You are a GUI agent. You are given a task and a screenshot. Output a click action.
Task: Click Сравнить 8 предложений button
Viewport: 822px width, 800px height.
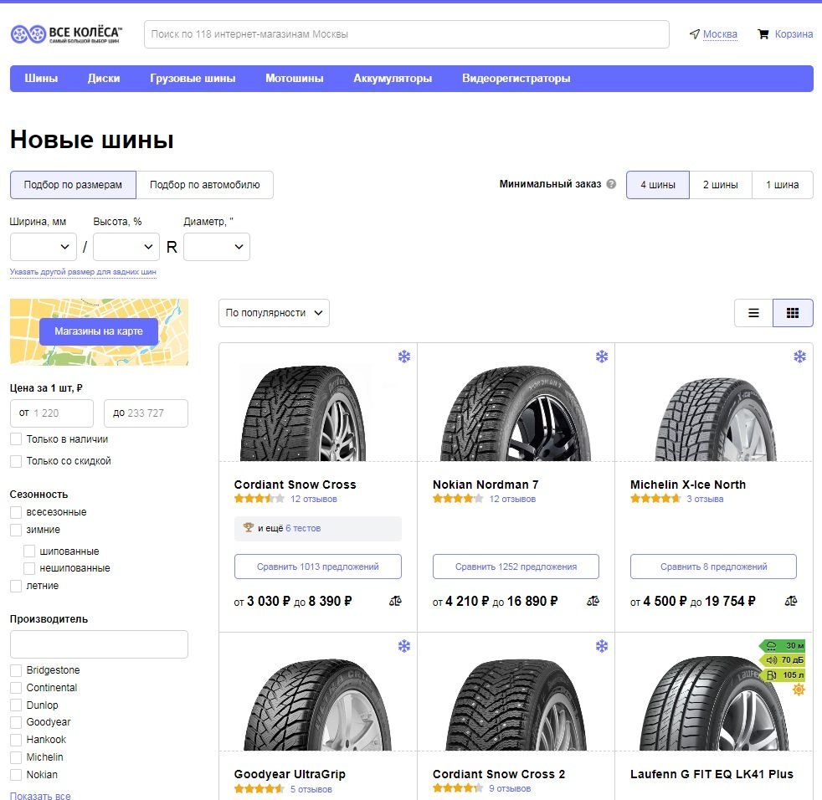point(713,567)
